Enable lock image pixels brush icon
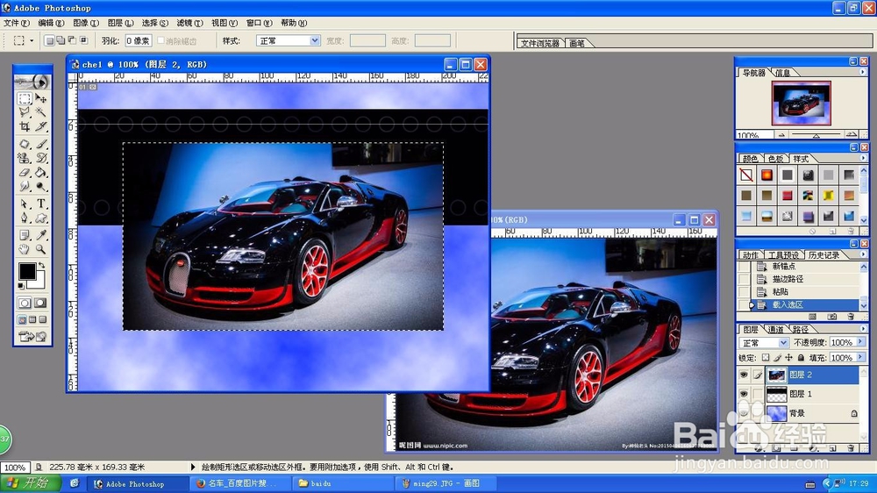 point(777,358)
